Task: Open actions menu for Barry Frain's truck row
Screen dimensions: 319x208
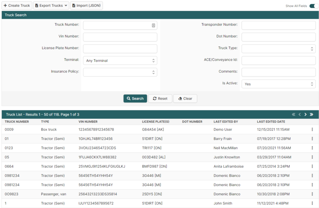Action: [312, 139]
